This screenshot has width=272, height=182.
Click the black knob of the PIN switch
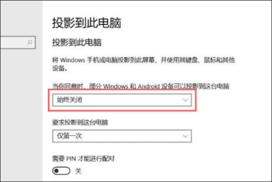(57, 171)
